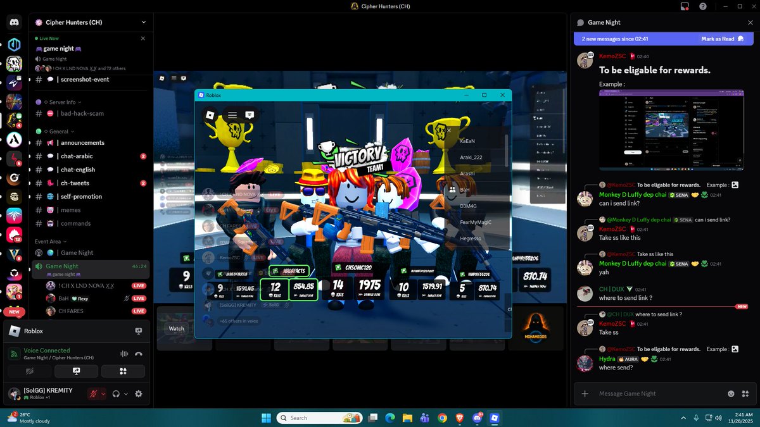Select FearMyMagiC in Roblox player list
This screenshot has width=760, height=427.
click(x=476, y=222)
